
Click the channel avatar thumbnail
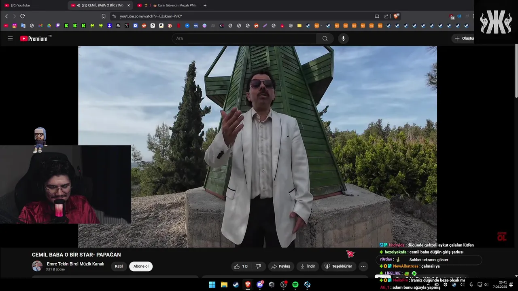point(37,266)
